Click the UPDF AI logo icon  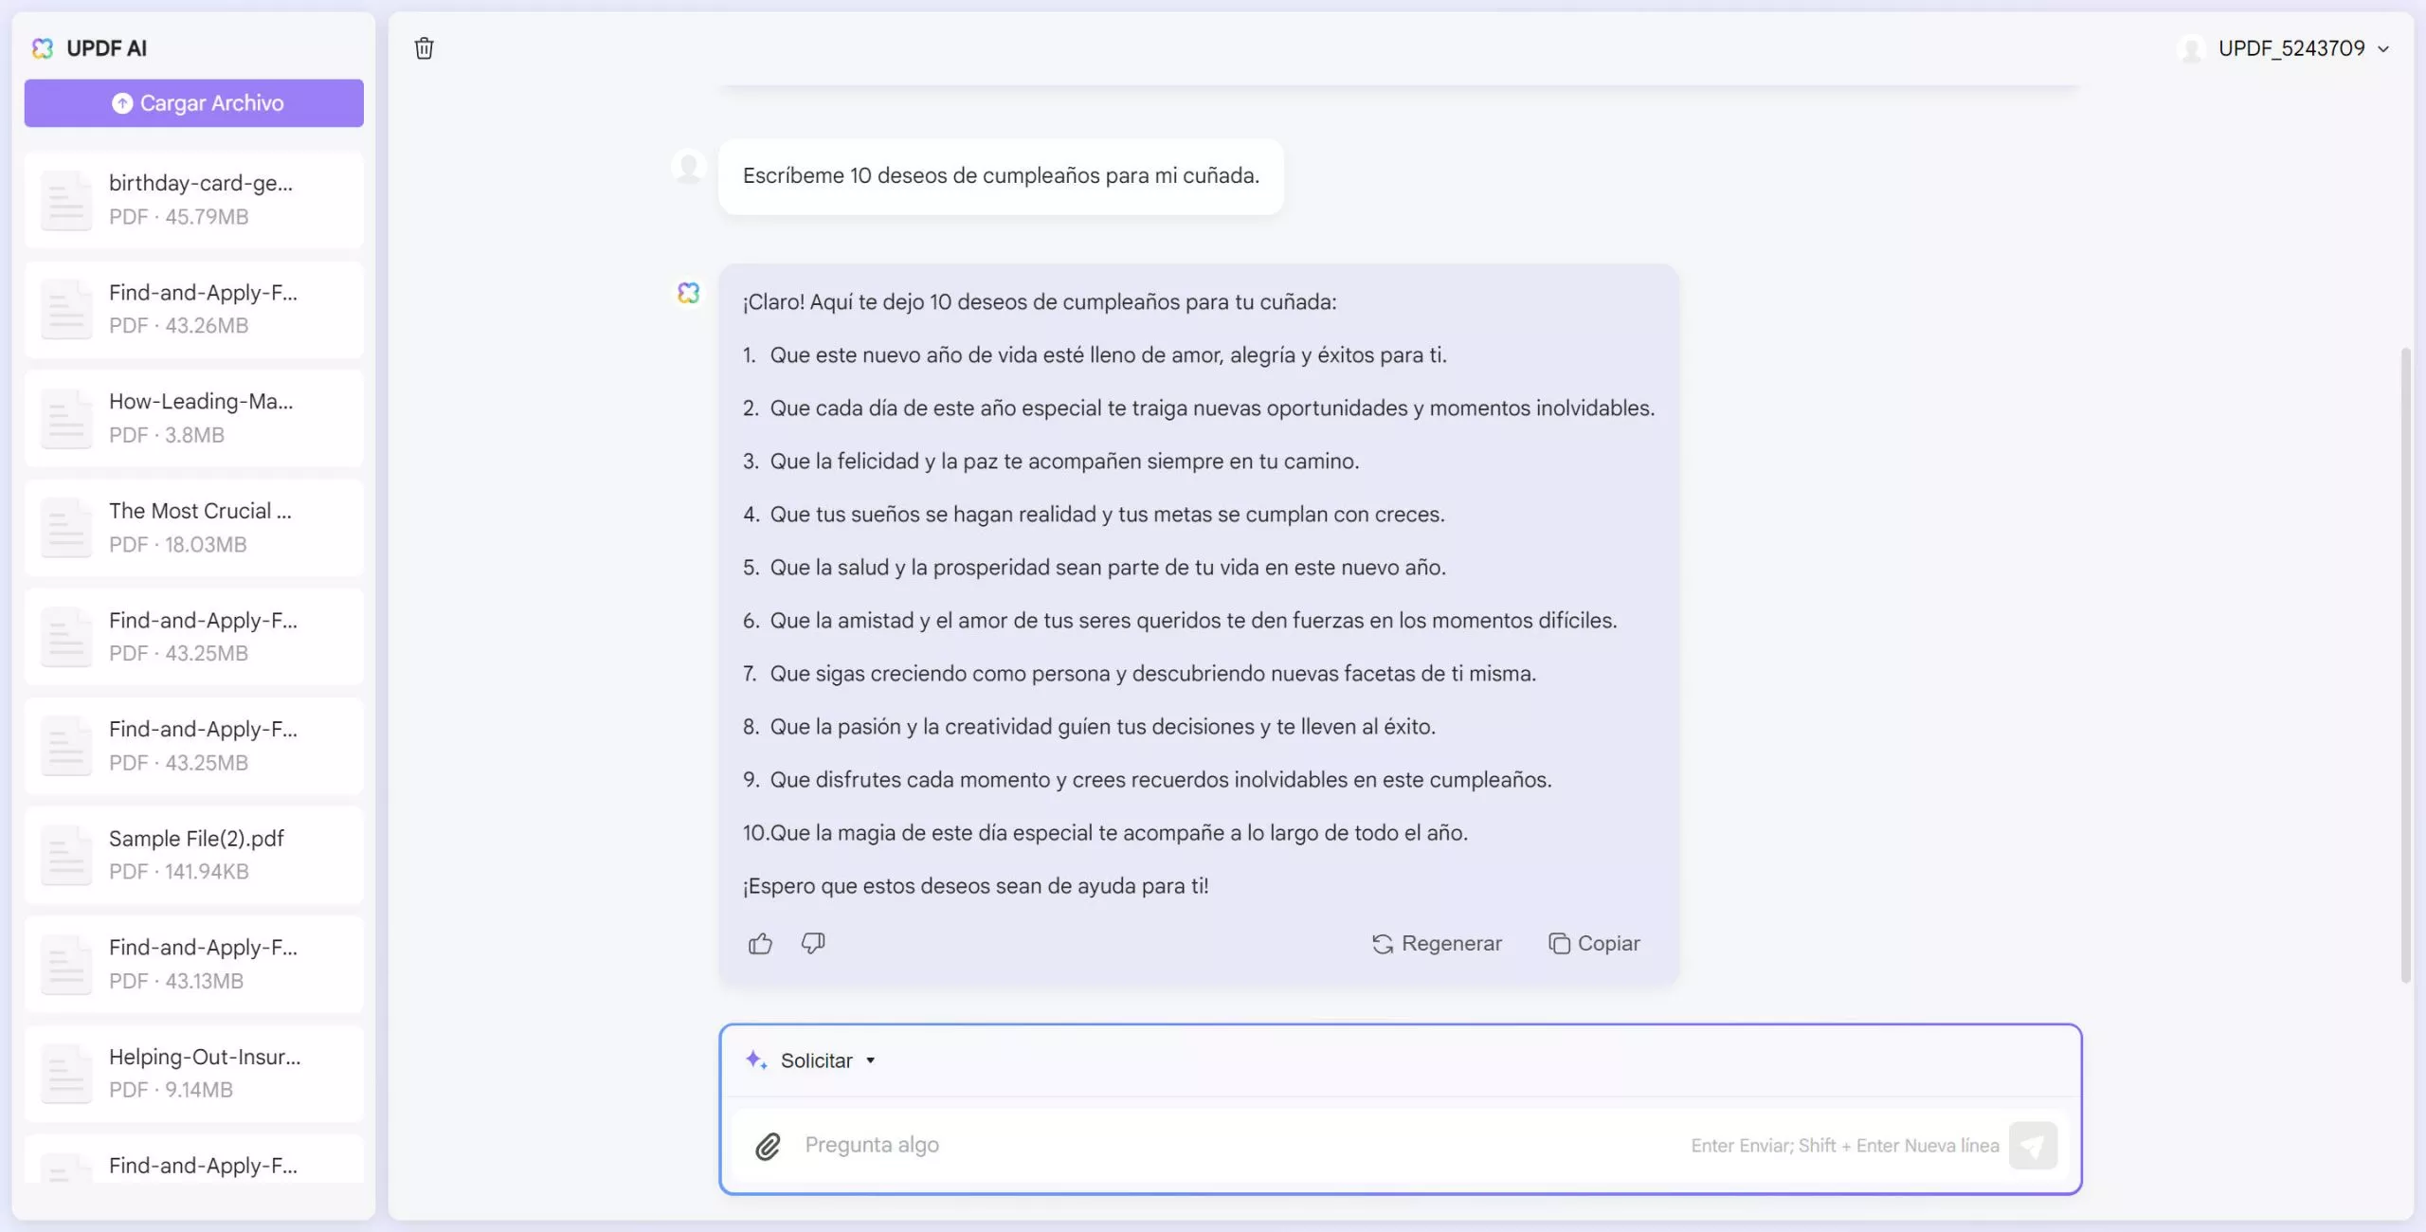pyautogui.click(x=43, y=48)
